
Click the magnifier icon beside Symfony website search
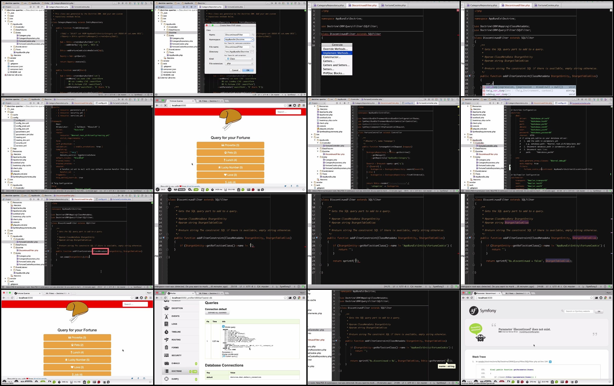coord(563,311)
